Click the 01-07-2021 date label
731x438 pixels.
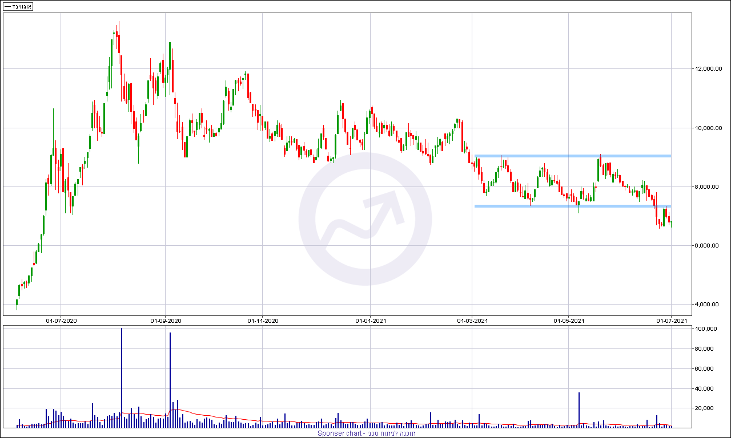pyautogui.click(x=671, y=321)
